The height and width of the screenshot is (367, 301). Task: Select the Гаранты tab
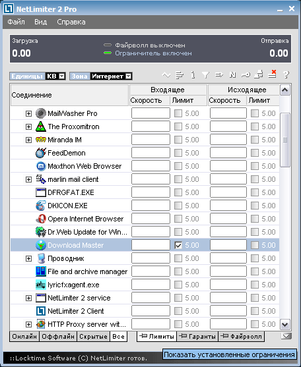pyautogui.click(x=197, y=336)
